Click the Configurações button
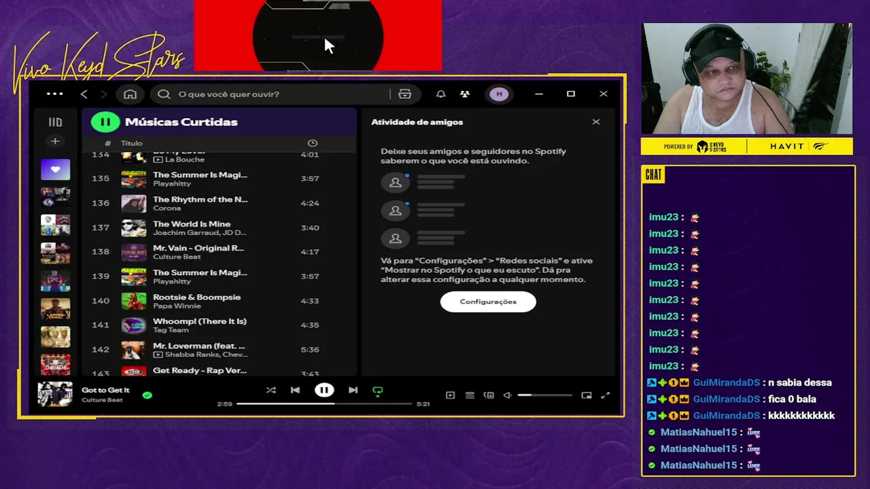This screenshot has width=870, height=489. pos(488,302)
